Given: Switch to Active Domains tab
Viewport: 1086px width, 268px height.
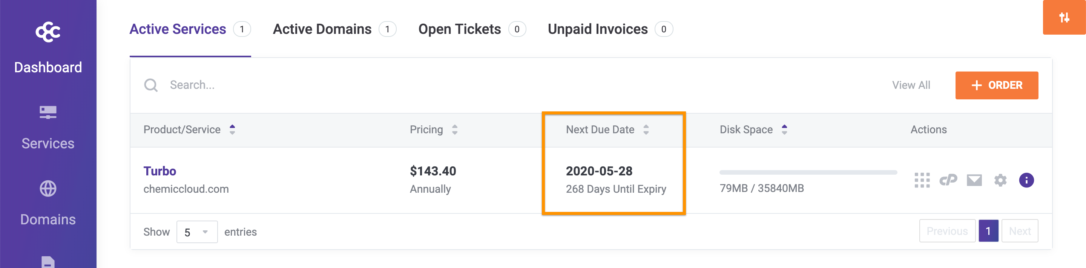Looking at the screenshot, I should [322, 29].
